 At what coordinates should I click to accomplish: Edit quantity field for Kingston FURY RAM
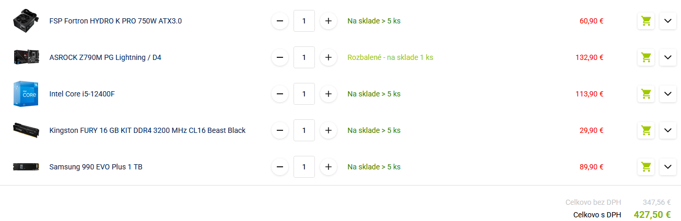[304, 130]
